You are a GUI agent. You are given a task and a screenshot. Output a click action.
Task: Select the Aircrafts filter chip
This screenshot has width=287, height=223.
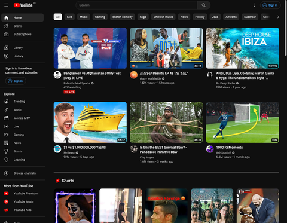tap(231, 17)
